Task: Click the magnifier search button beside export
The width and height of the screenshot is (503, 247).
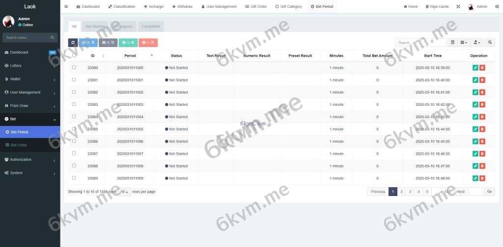Action: click(x=490, y=43)
